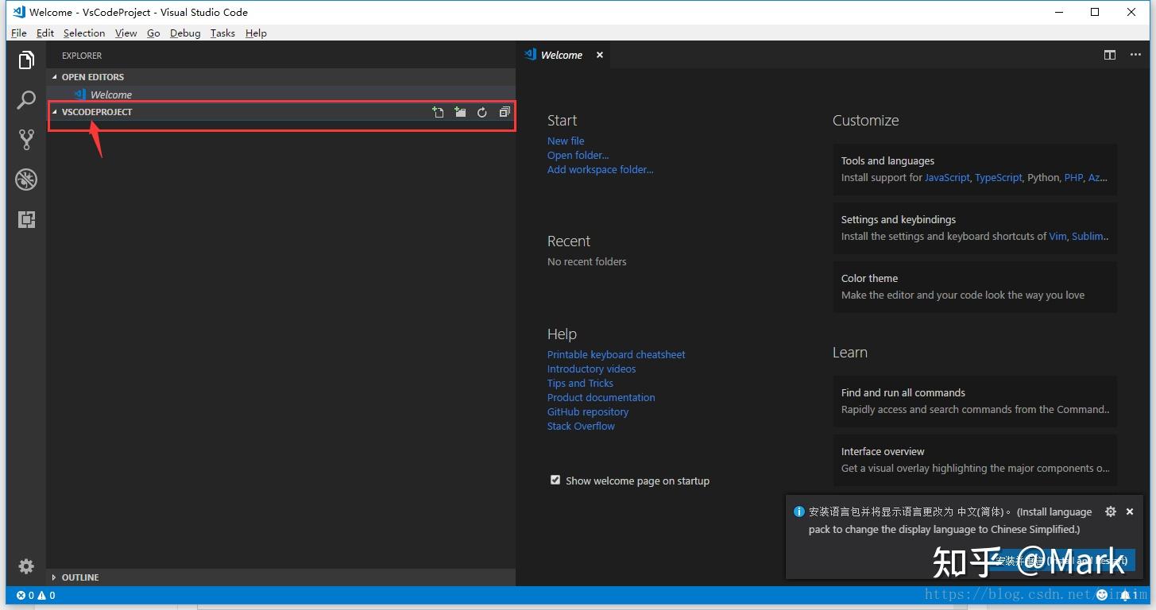Image resolution: width=1156 pixels, height=610 pixels.
Task: Click the New file link under Start
Action: 566,141
